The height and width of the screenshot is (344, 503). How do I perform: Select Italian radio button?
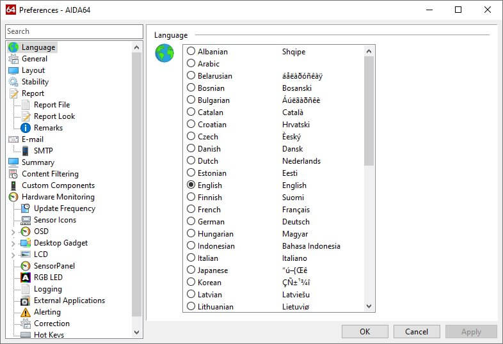tap(191, 258)
